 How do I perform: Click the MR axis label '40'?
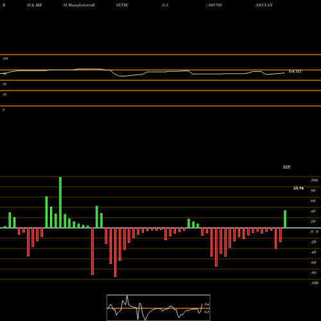coord(313,211)
